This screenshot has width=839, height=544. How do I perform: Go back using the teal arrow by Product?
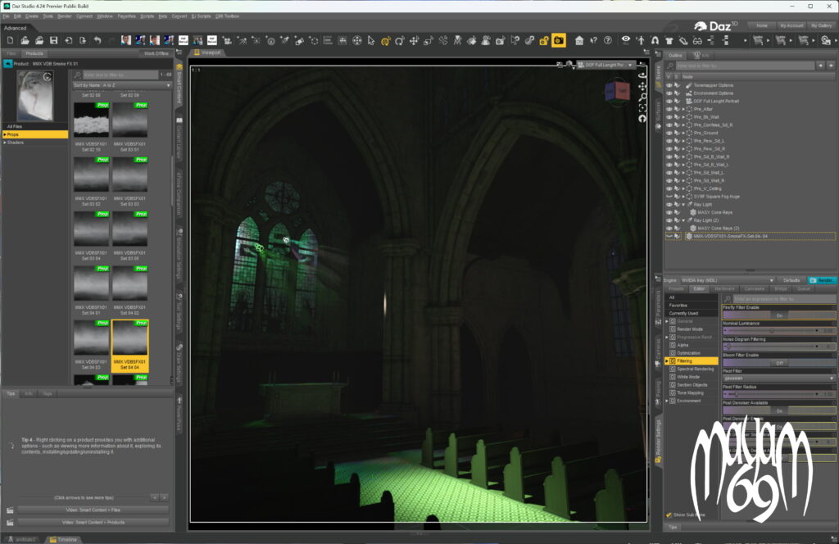tap(7, 64)
